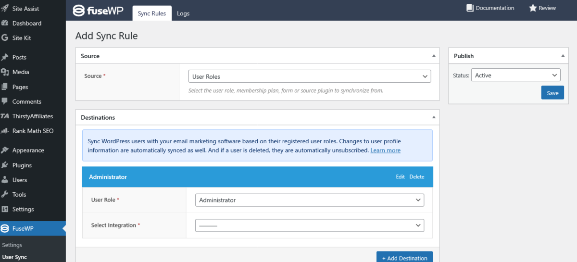
Task: Click the Appearance paintbrush icon
Action: point(5,150)
